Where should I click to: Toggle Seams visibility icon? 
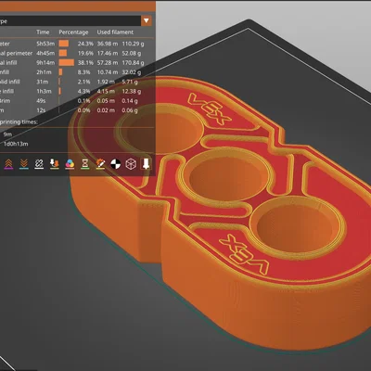coord(39,164)
